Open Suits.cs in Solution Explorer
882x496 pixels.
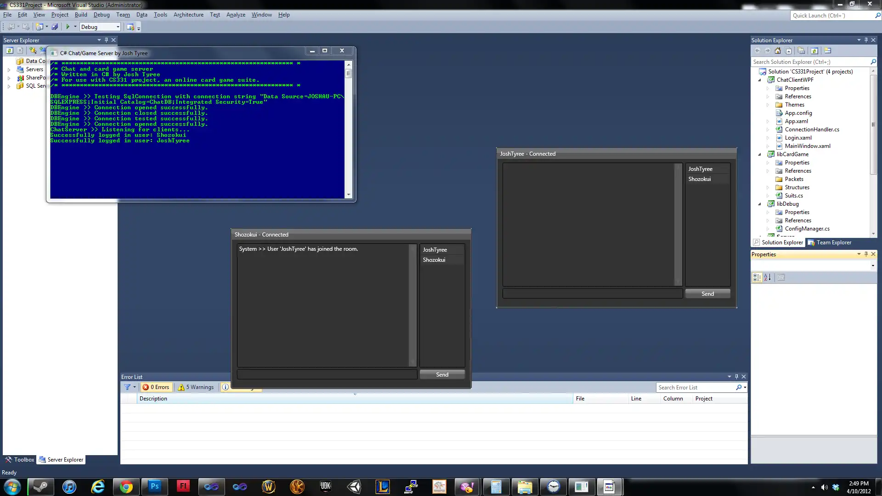click(x=793, y=196)
